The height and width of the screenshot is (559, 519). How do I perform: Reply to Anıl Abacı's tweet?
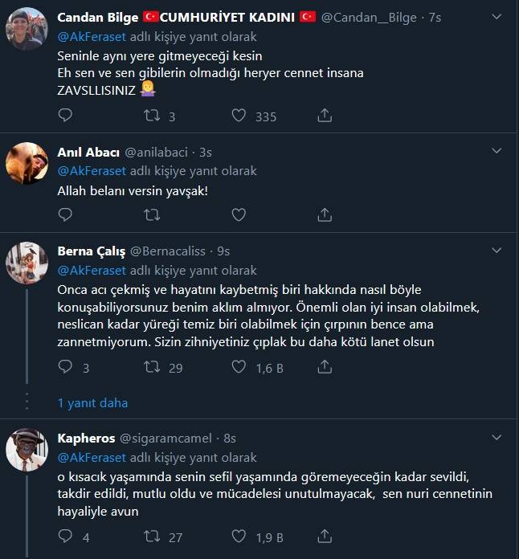(x=65, y=214)
